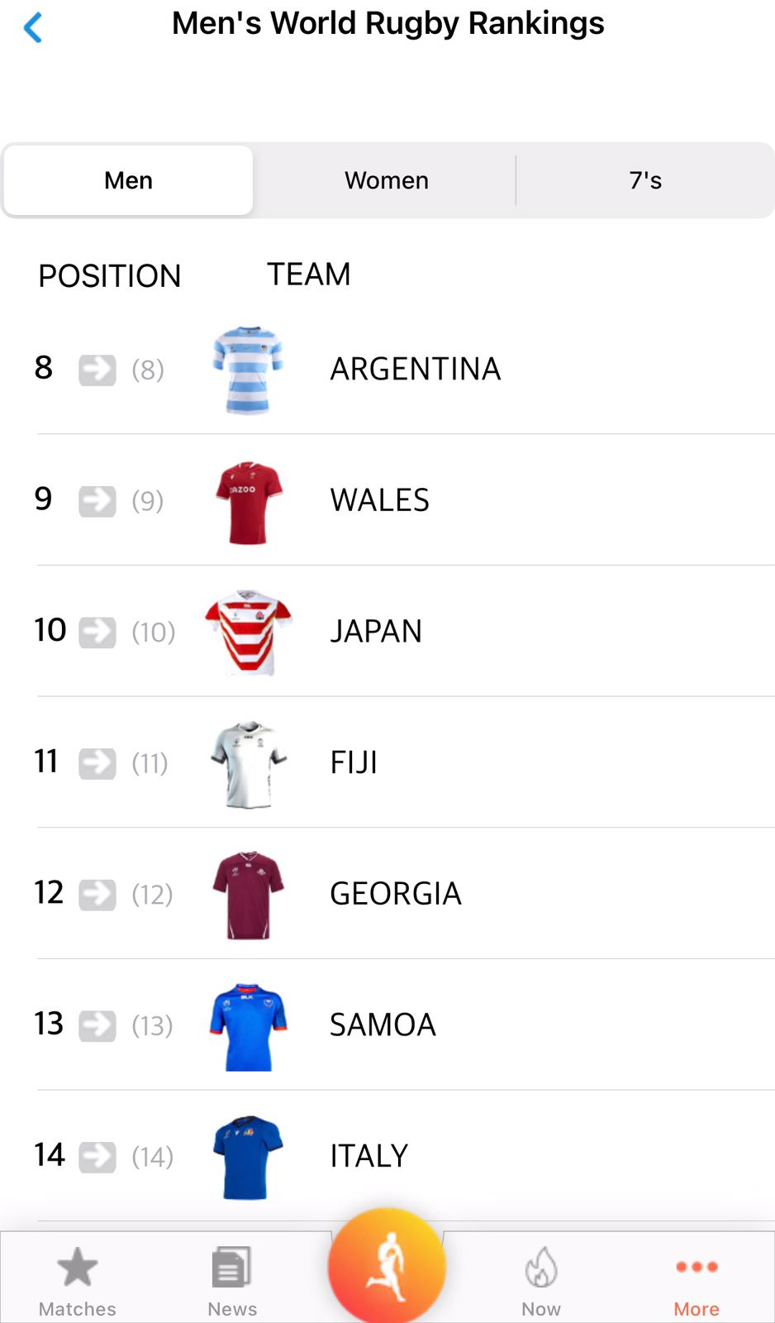Tap the SAMOA team name
775x1323 pixels.
pyautogui.click(x=383, y=1025)
